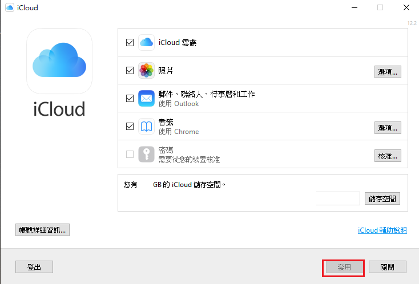Click the Passwords key icon
419x284 pixels.
coord(146,155)
